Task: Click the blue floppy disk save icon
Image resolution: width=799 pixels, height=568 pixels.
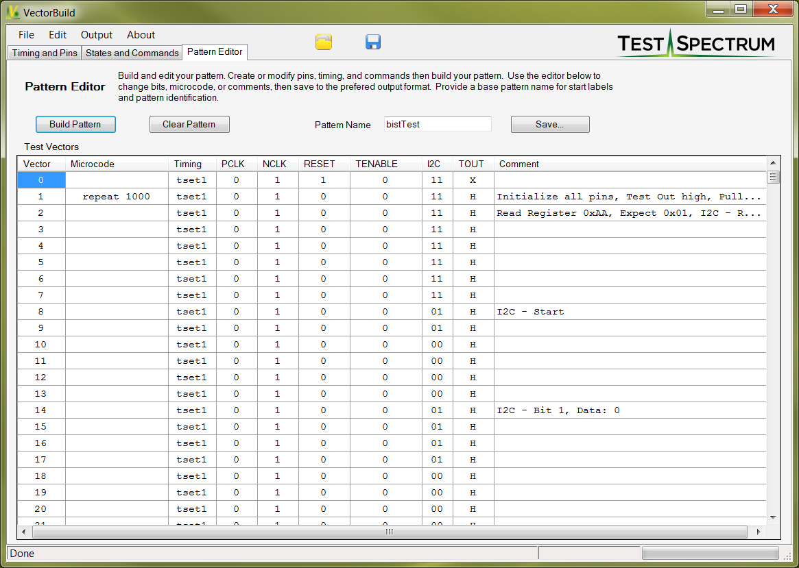Action: 373,42
